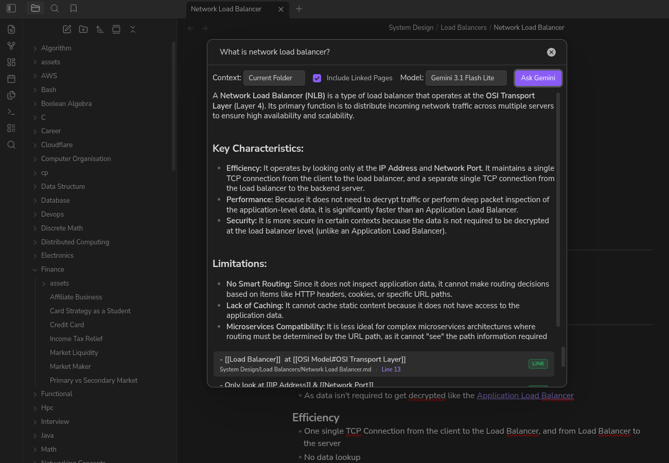This screenshot has width=669, height=463.
Task: Open the sidebar search magnifier tab
Action: click(x=55, y=8)
